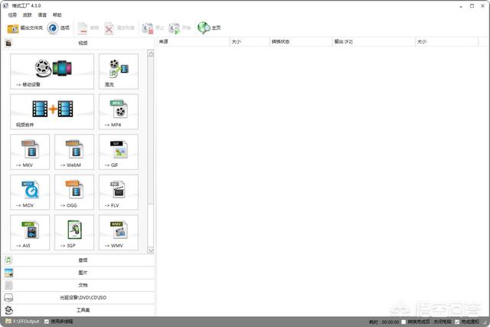This screenshot has width=490, height=327.
Task: Click the 耗时 00:00:00 elapsed time text
Action: tap(384, 322)
